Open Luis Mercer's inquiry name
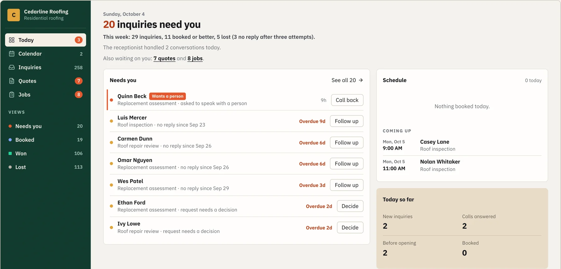 132,118
